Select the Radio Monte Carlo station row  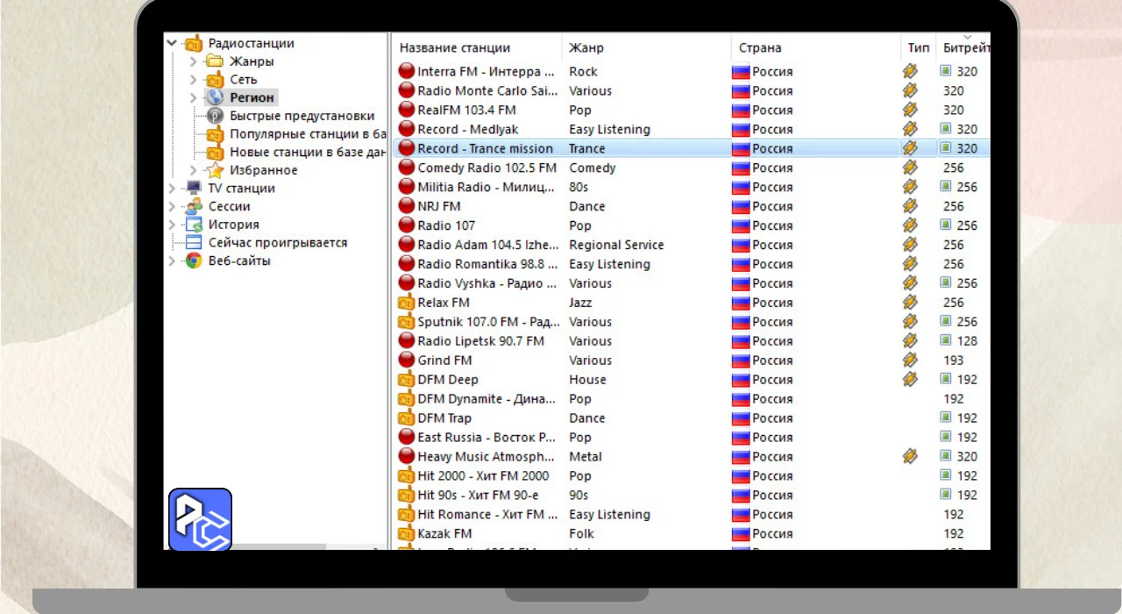pos(692,90)
